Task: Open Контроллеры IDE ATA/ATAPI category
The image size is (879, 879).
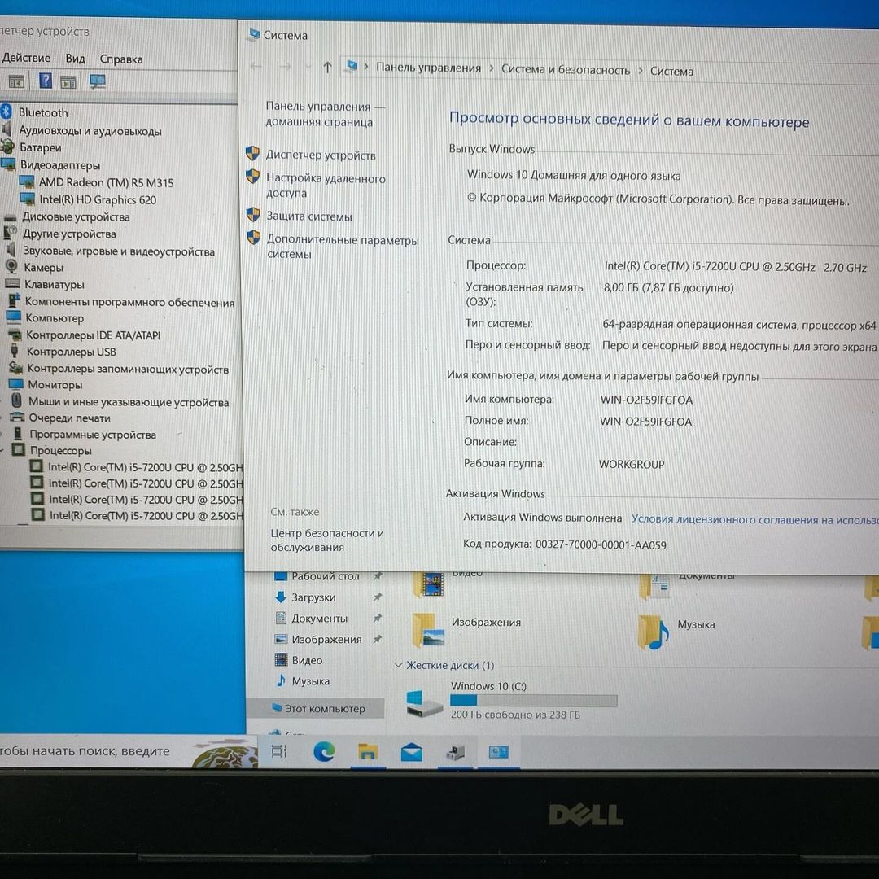Action: pyautogui.click(x=93, y=335)
